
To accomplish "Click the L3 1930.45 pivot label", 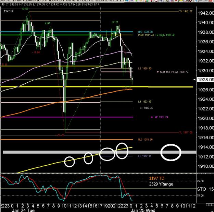I will pyautogui.click(x=145, y=68).
